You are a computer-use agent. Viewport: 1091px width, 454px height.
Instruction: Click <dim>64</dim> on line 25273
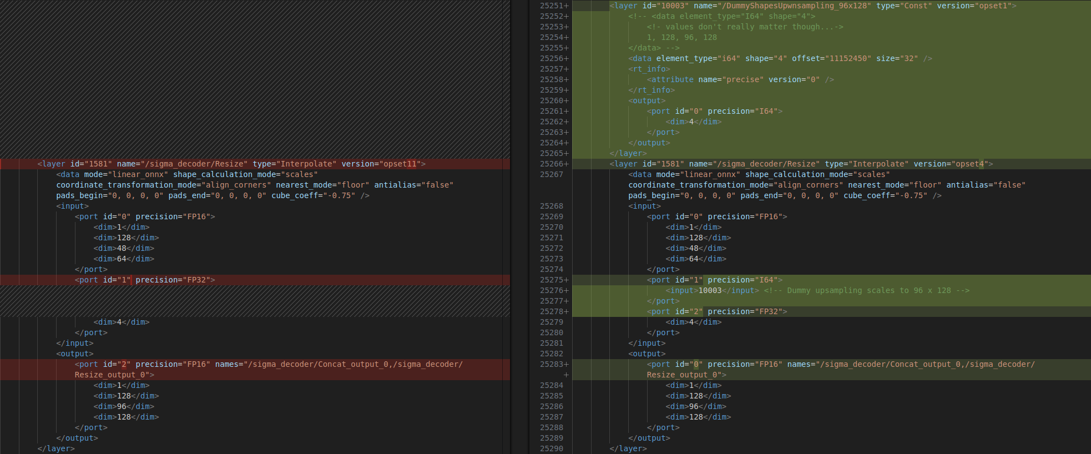(x=696, y=259)
